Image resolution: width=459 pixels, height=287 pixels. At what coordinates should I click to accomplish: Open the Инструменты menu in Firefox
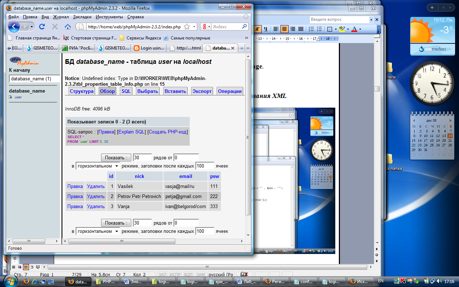click(109, 17)
